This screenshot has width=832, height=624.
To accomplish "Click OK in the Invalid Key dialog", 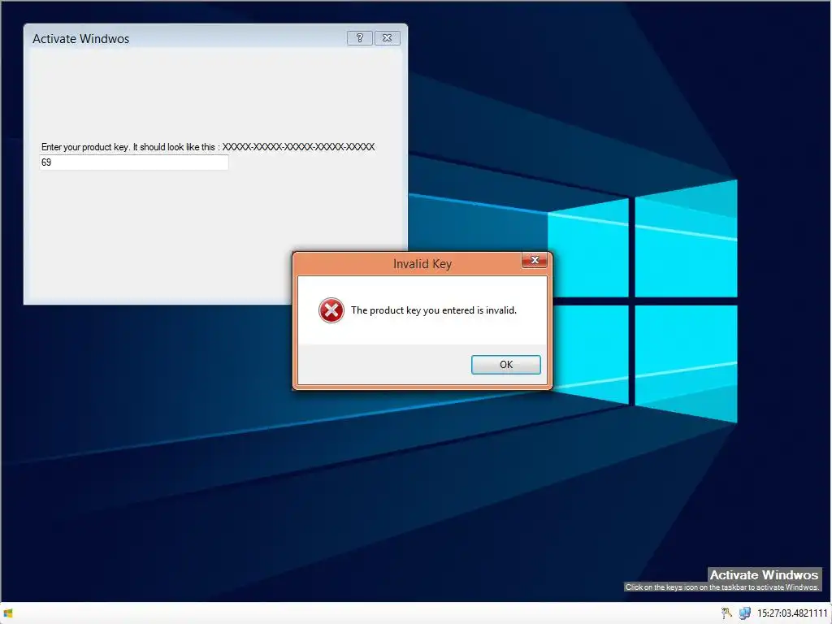I will tap(505, 365).
